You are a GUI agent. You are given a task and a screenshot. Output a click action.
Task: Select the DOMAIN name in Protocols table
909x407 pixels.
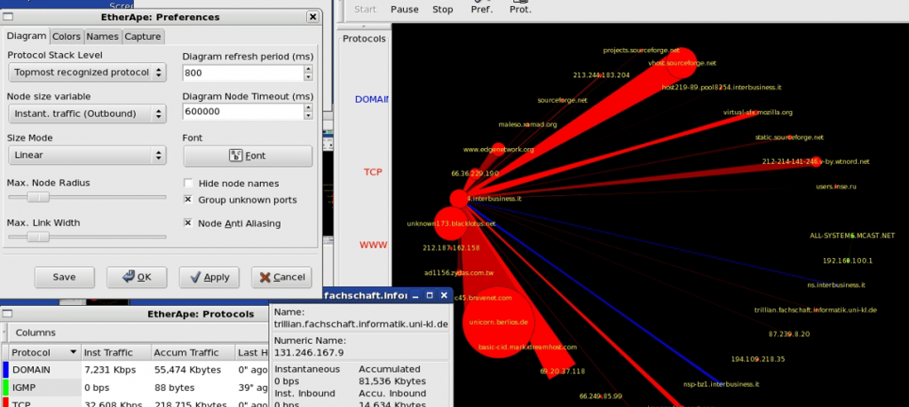pyautogui.click(x=31, y=370)
